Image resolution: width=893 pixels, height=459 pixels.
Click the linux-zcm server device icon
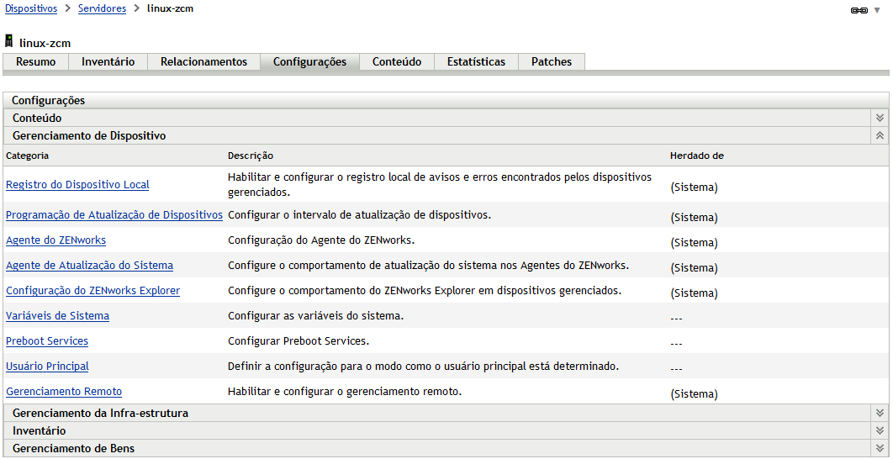click(x=8, y=41)
